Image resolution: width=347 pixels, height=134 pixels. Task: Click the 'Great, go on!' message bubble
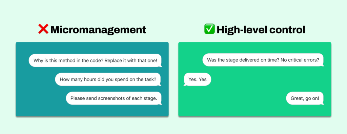click(x=305, y=98)
